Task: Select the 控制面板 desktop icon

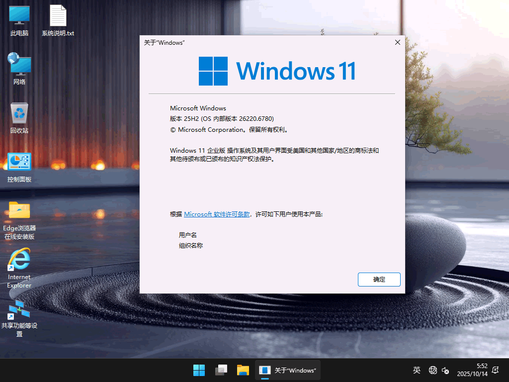Action: click(19, 167)
